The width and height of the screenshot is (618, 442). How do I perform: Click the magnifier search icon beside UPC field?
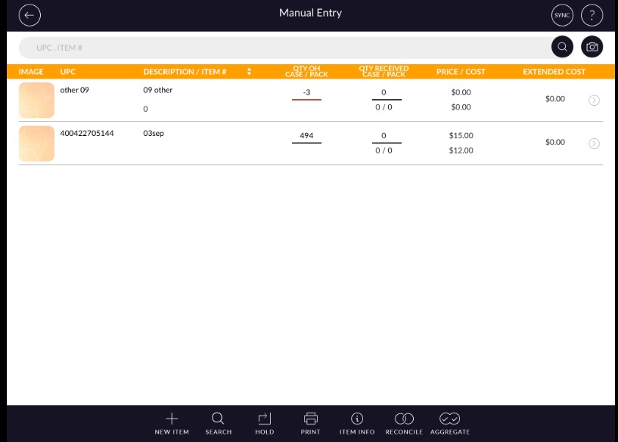[562, 47]
